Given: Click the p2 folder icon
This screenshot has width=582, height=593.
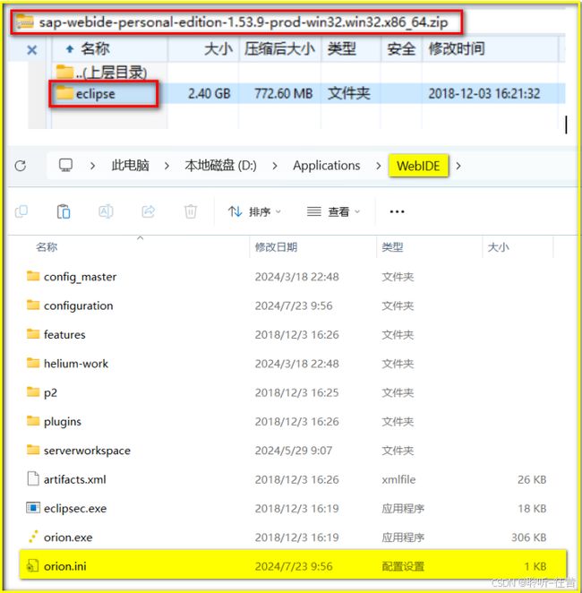Looking at the screenshot, I should point(33,391).
